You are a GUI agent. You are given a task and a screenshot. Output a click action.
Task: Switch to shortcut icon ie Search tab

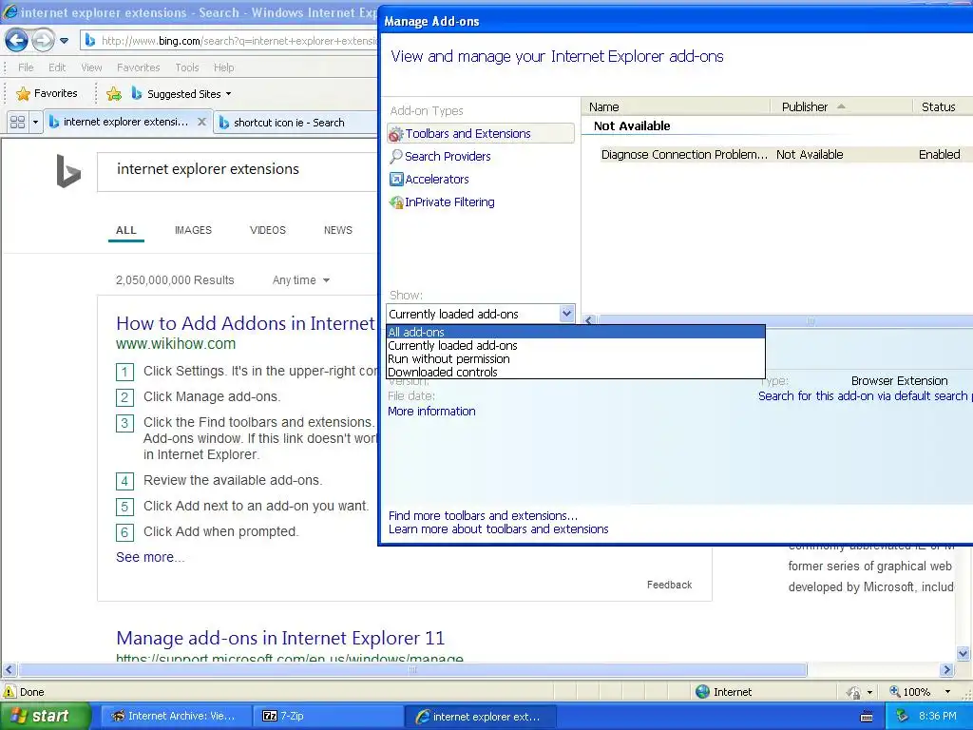click(x=289, y=123)
